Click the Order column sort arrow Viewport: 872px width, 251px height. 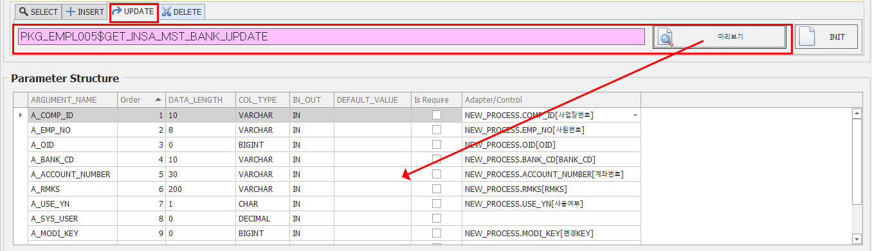point(158,100)
